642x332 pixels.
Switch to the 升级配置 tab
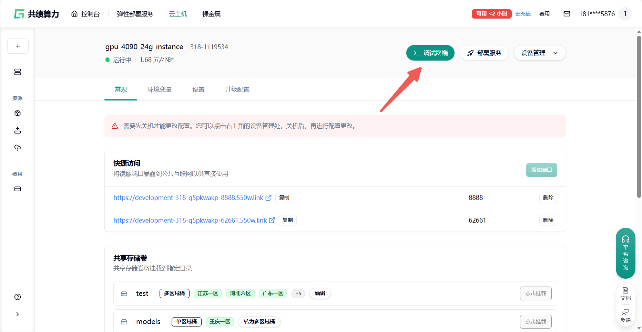click(x=237, y=89)
